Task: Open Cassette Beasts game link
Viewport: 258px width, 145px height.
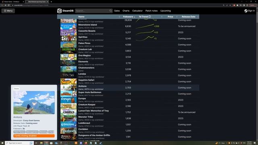Action: point(87,31)
